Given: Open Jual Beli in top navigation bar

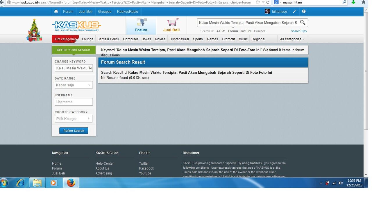Looking at the screenshot, I should (x=85, y=12).
